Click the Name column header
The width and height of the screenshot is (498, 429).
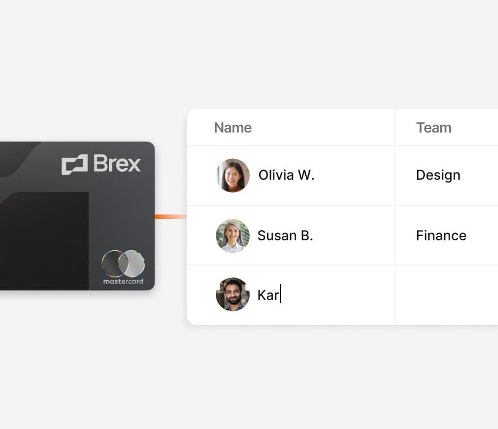[233, 127]
